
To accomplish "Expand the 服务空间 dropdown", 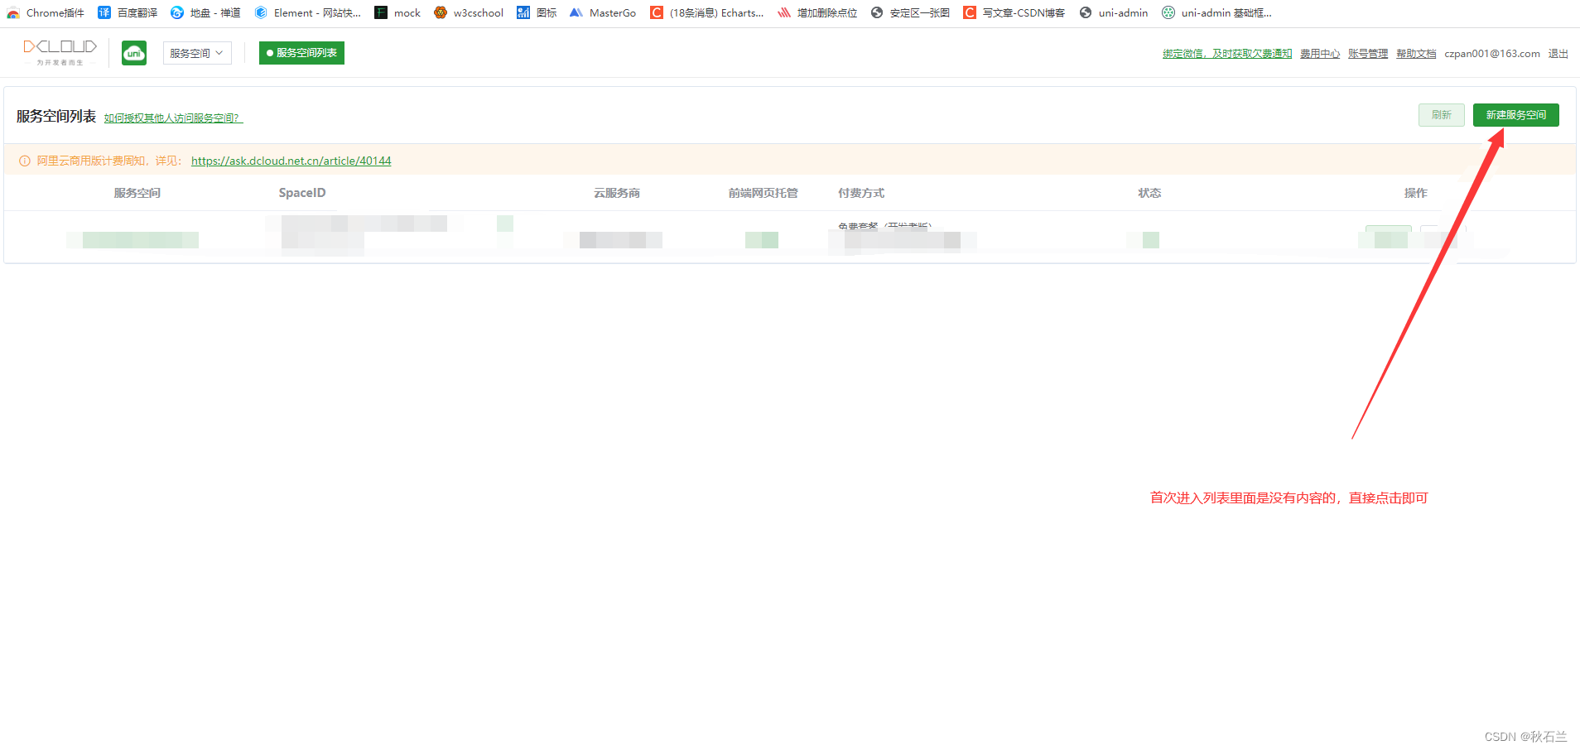I will [197, 53].
